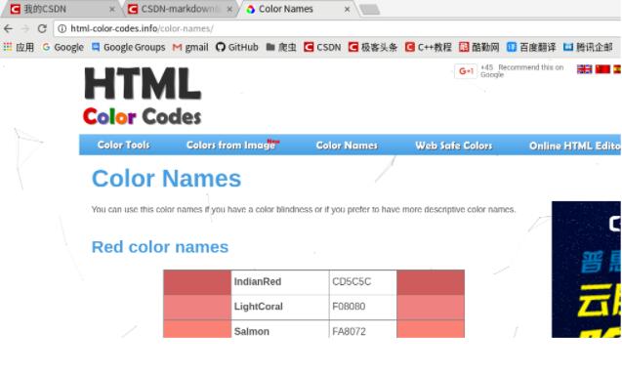622x375 pixels.
Task: Open the CSDN bookmark
Action: tap(322, 47)
